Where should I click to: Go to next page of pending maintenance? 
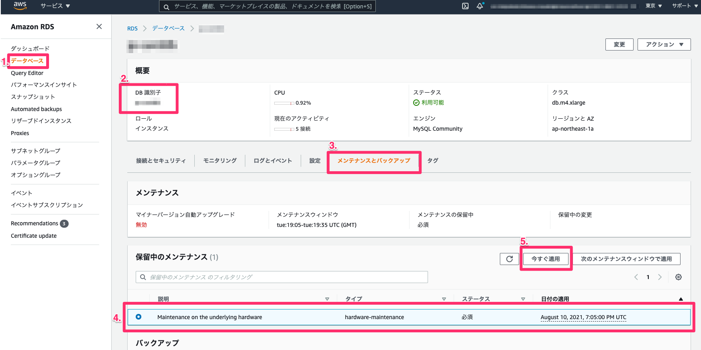coord(660,277)
